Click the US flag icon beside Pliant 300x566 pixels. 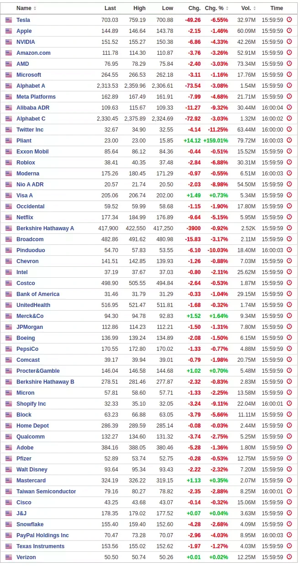(9, 141)
